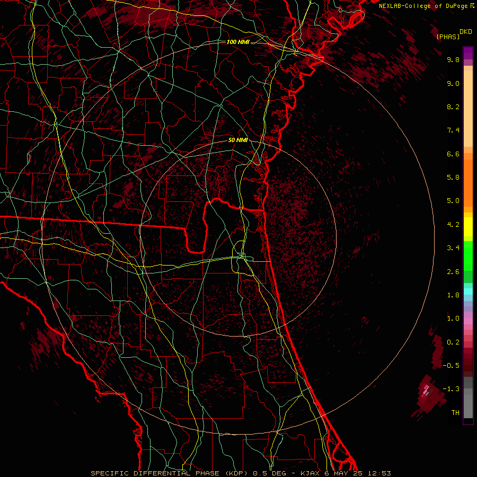
Task: Click the DKD [PHAS] legend heading
Action: (x=454, y=34)
